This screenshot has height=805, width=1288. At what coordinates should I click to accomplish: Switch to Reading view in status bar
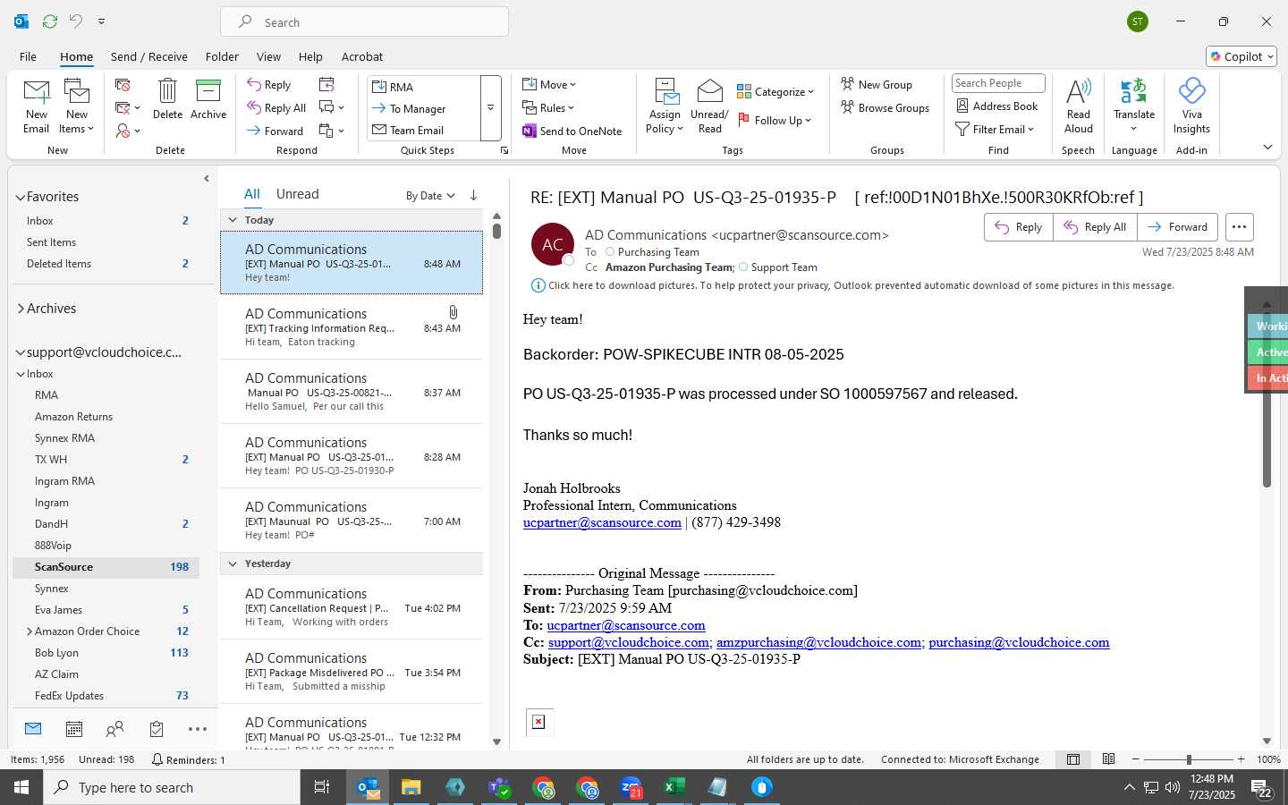[x=1108, y=759]
